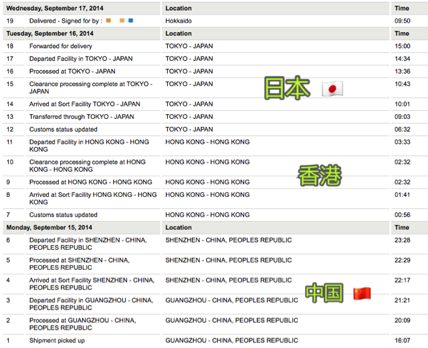Click 'Delivered - Signed for by' status row

click(66, 21)
